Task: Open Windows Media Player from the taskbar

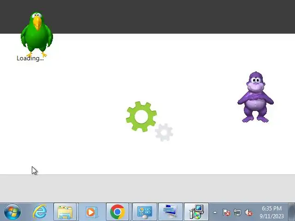Action: pos(91,212)
